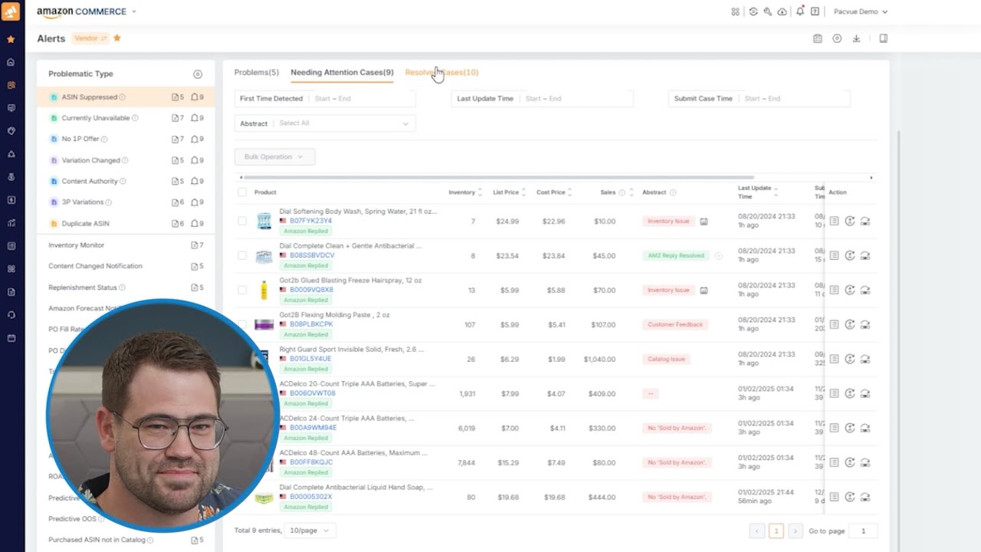
Task: Check the Dial Complete Clean + Gentle row checkbox
Action: 242,255
